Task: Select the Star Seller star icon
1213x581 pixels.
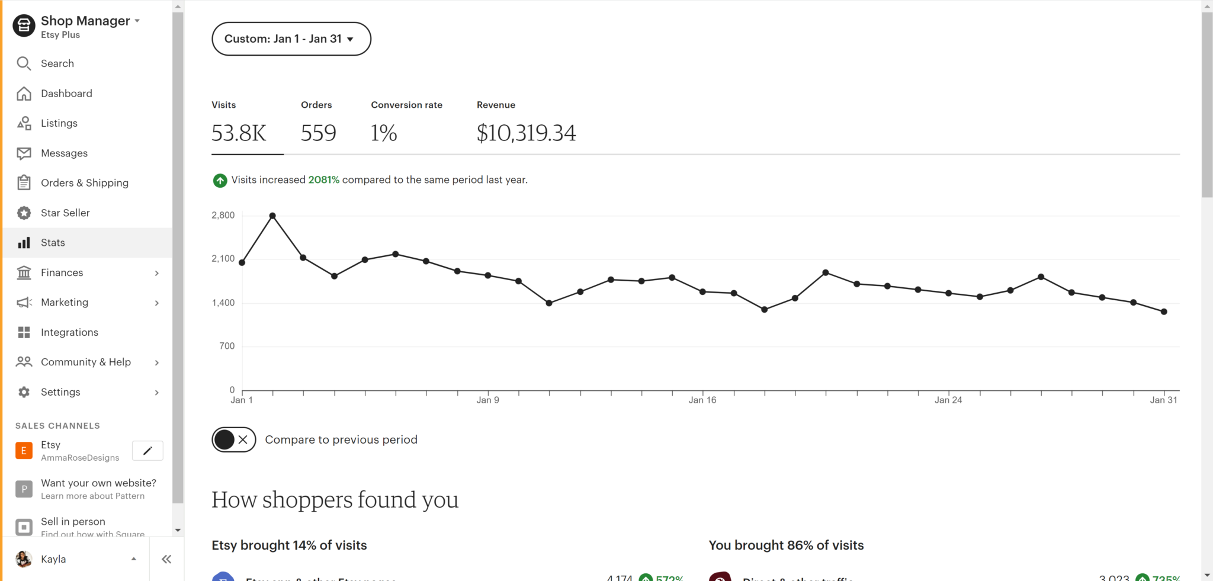Action: [x=24, y=213]
